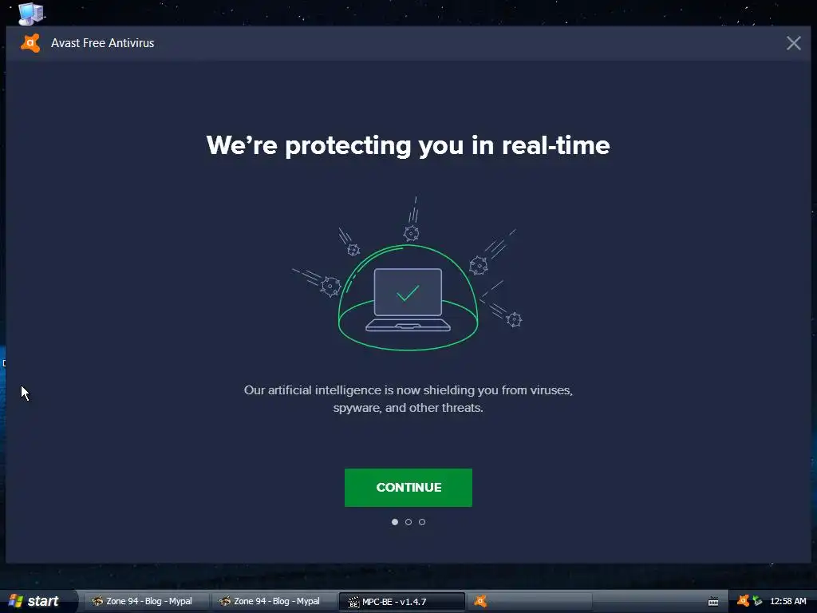Click the Avast logo in the title bar
The width and height of the screenshot is (817, 613).
click(30, 43)
